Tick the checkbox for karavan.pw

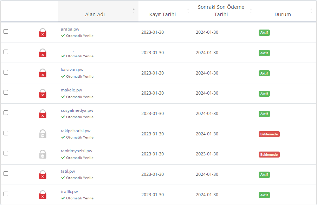pyautogui.click(x=6, y=72)
